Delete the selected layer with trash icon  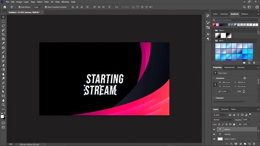tap(254, 144)
